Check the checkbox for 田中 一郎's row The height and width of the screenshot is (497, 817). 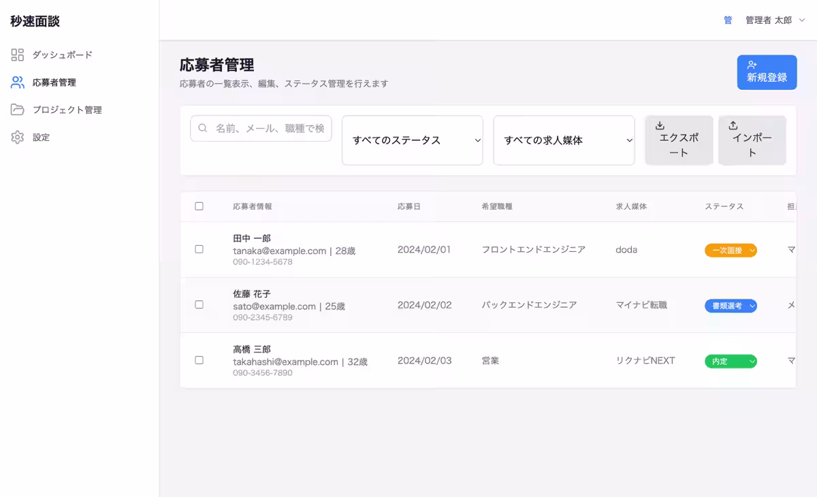click(x=199, y=249)
